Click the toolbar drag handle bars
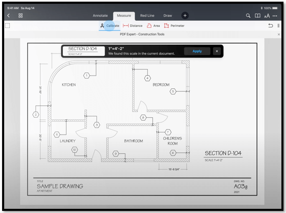Image resolution: width=286 pixels, height=213 pixels. coord(278,26)
